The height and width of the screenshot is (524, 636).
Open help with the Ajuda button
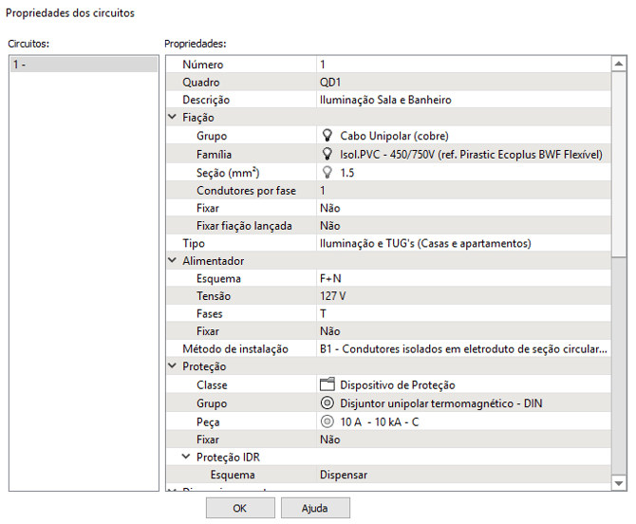315,508
